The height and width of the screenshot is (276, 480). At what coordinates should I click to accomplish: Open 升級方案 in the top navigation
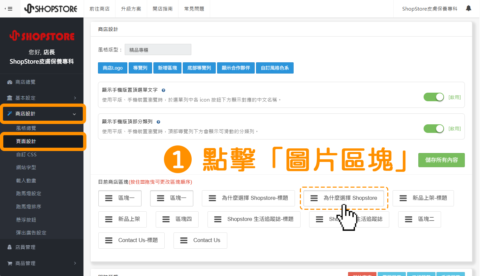pyautogui.click(x=131, y=9)
